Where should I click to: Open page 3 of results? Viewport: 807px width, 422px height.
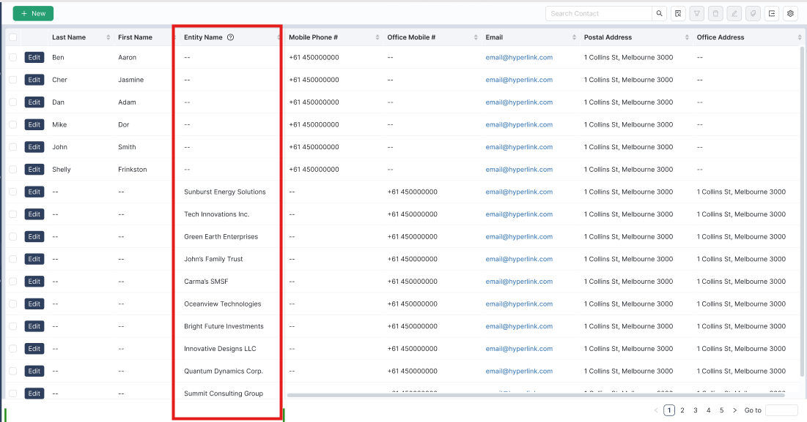[x=696, y=410]
